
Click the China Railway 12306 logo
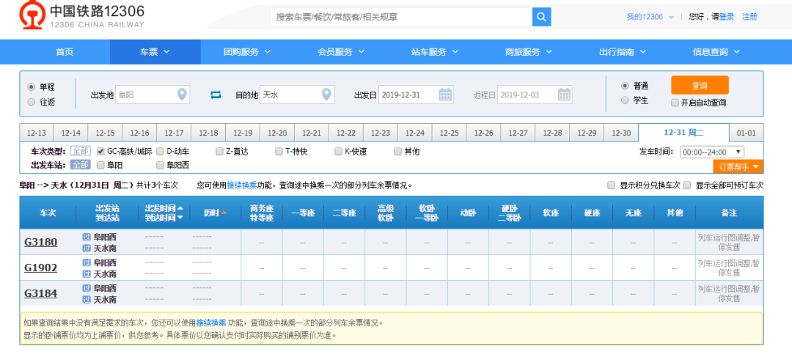coord(82,15)
